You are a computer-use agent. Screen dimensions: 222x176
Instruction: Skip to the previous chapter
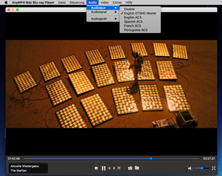point(109,168)
